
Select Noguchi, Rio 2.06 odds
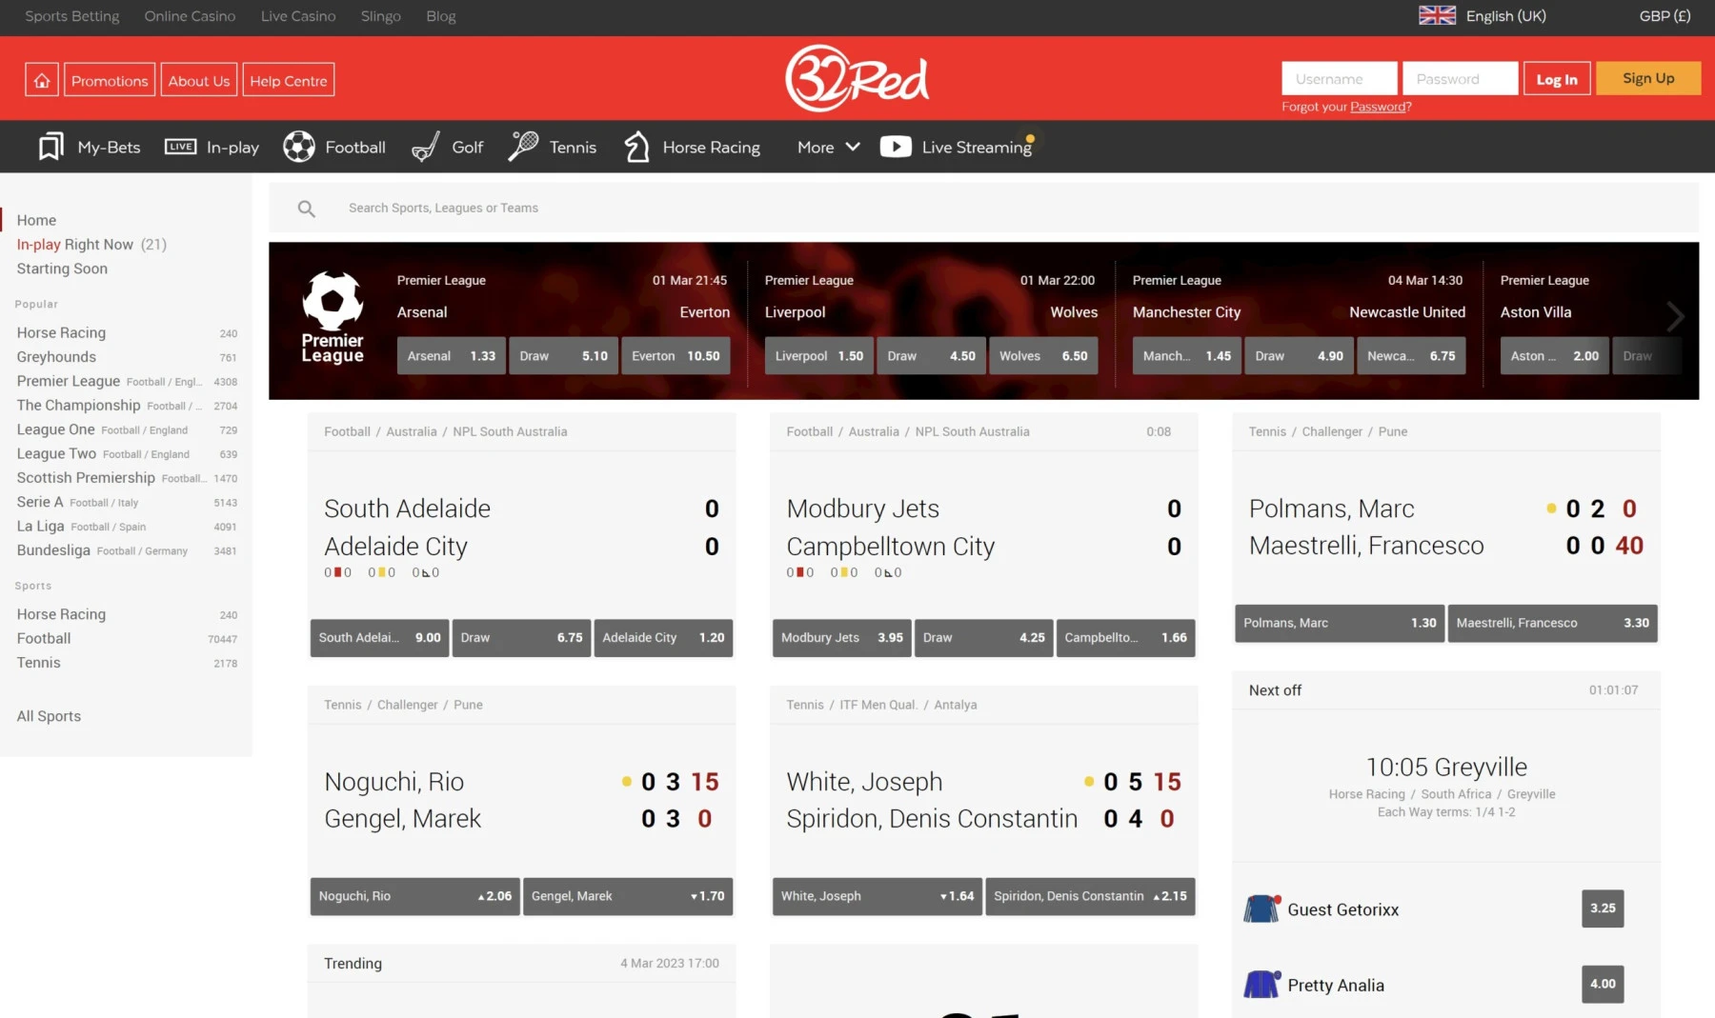[415, 896]
